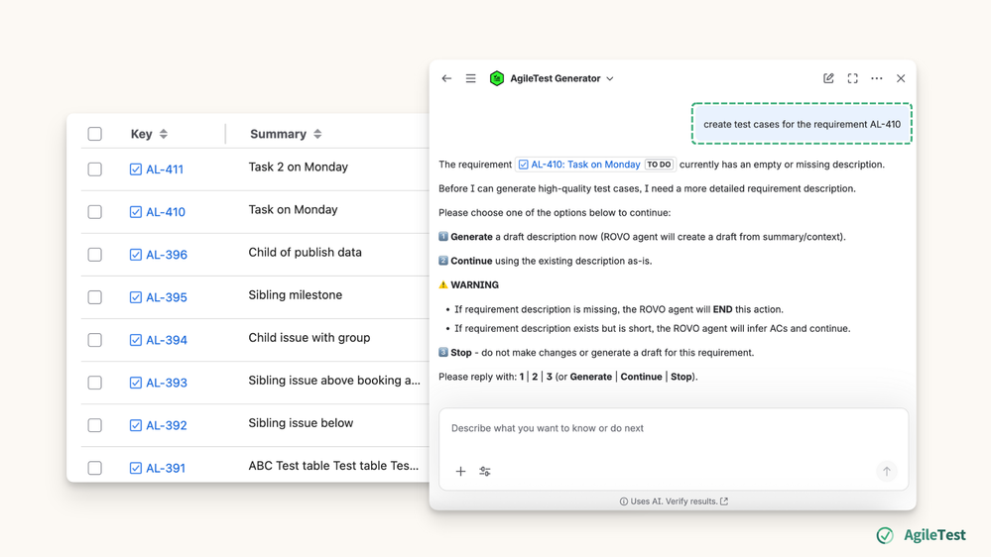Open issue link AL-392

click(x=167, y=425)
